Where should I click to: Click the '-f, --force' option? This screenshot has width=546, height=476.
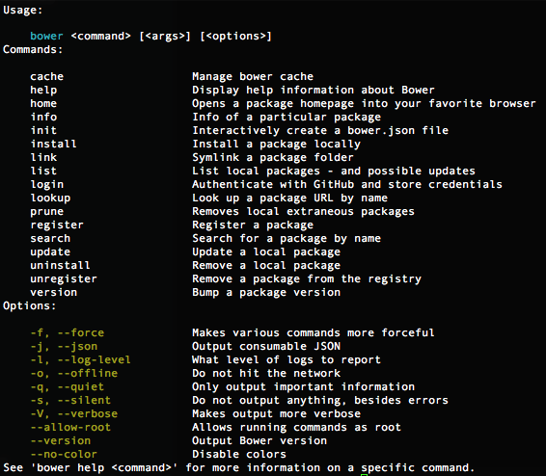(68, 333)
